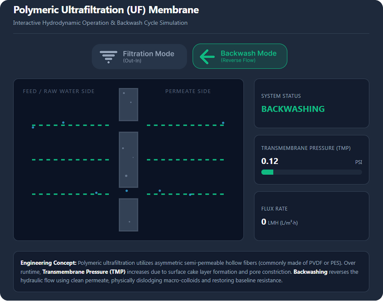The height and width of the screenshot is (301, 383).
Task: Click the TMP pressure progress bar
Action: [311, 172]
